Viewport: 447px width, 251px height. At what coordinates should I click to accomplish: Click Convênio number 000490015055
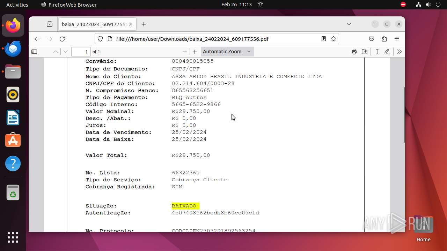coord(192,61)
